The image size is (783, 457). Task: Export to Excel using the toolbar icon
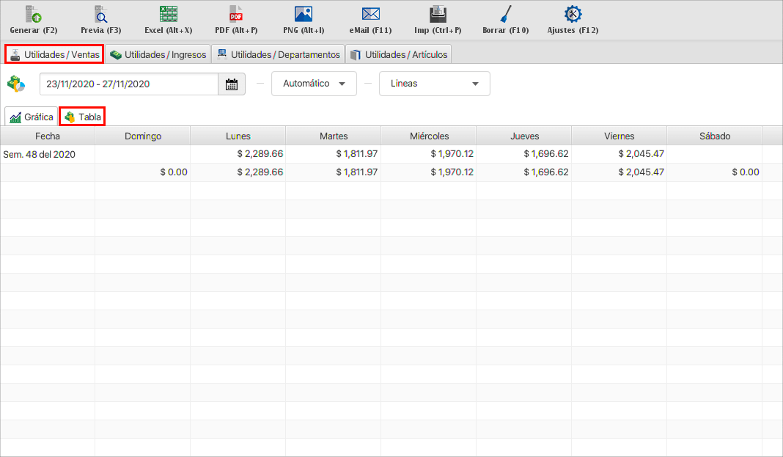pyautogui.click(x=169, y=15)
